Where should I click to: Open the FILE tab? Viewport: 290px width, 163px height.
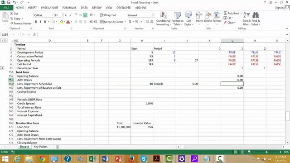[x=6, y=8]
